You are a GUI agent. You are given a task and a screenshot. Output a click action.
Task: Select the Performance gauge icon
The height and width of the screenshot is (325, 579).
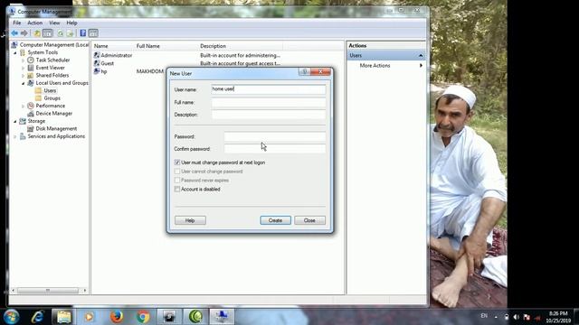pos(31,106)
